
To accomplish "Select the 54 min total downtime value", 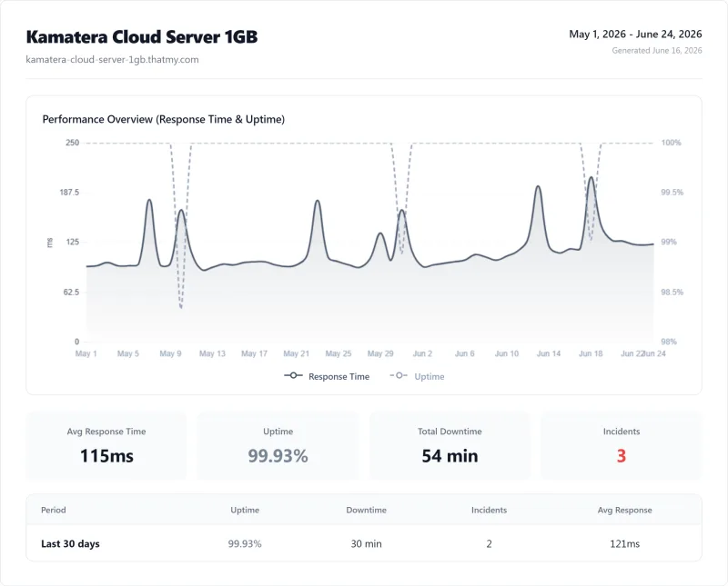I will [450, 456].
